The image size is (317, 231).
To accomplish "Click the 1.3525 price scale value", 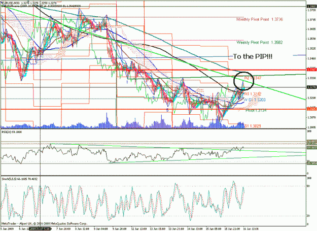I will [x=311, y=49].
